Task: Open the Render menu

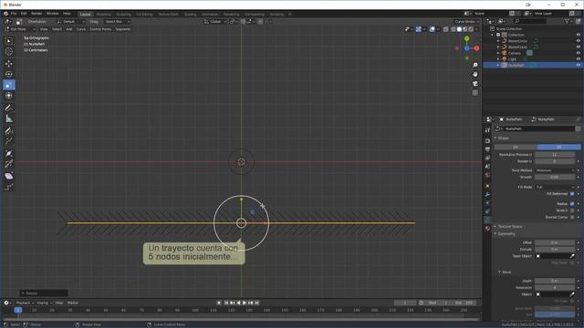Action: [x=36, y=14]
